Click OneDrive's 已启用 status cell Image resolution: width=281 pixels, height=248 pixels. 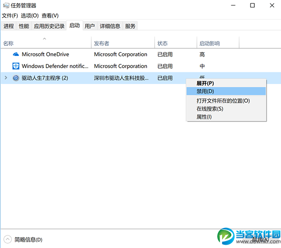pos(165,54)
